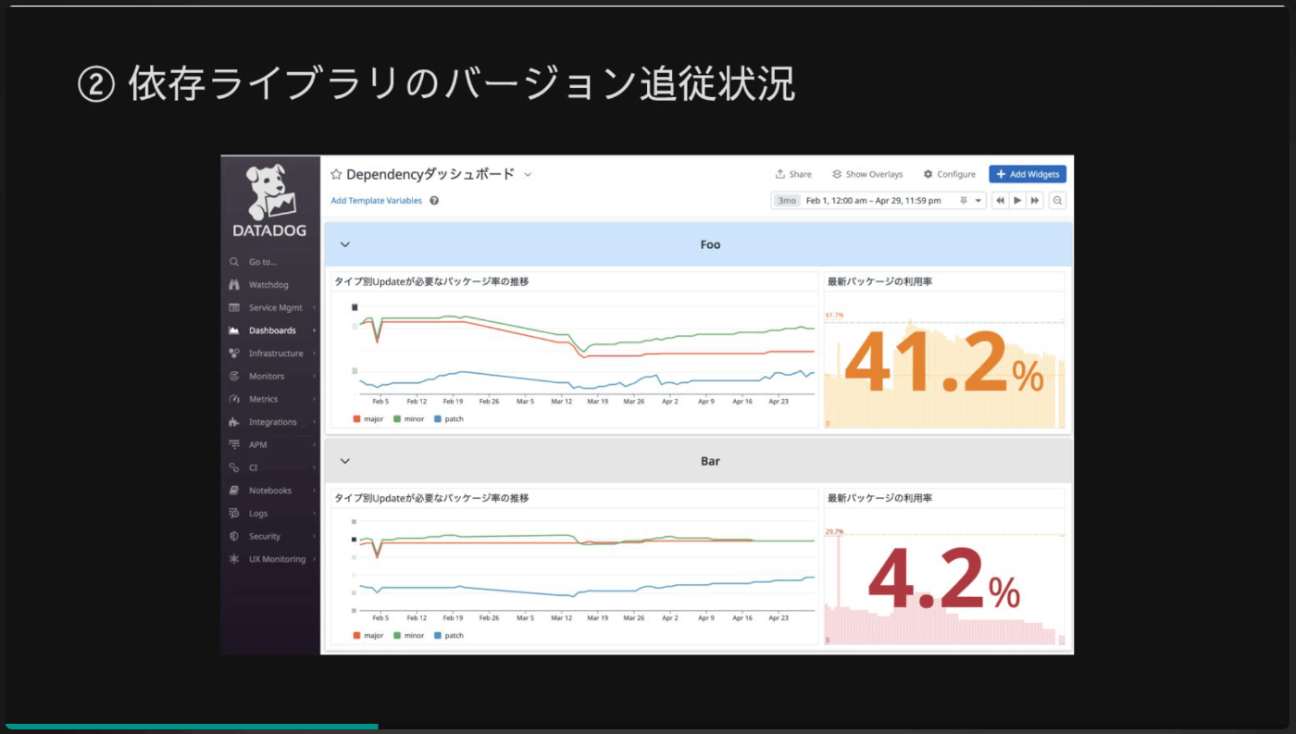The height and width of the screenshot is (734, 1296).
Task: Toggle patch series in Foo legend
Action: (448, 419)
